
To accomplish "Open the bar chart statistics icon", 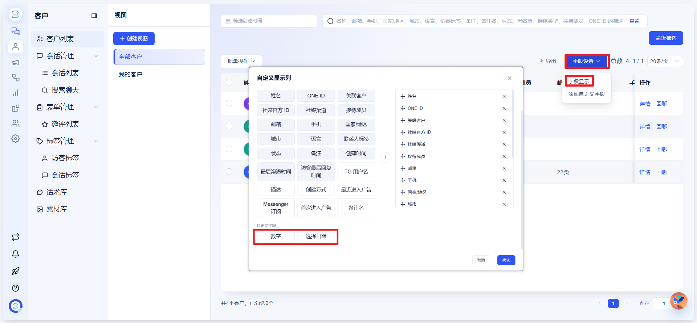I will click(x=15, y=93).
